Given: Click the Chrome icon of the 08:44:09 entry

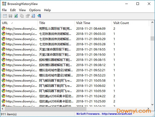Looking at the screenshot, I should pos(3,28).
